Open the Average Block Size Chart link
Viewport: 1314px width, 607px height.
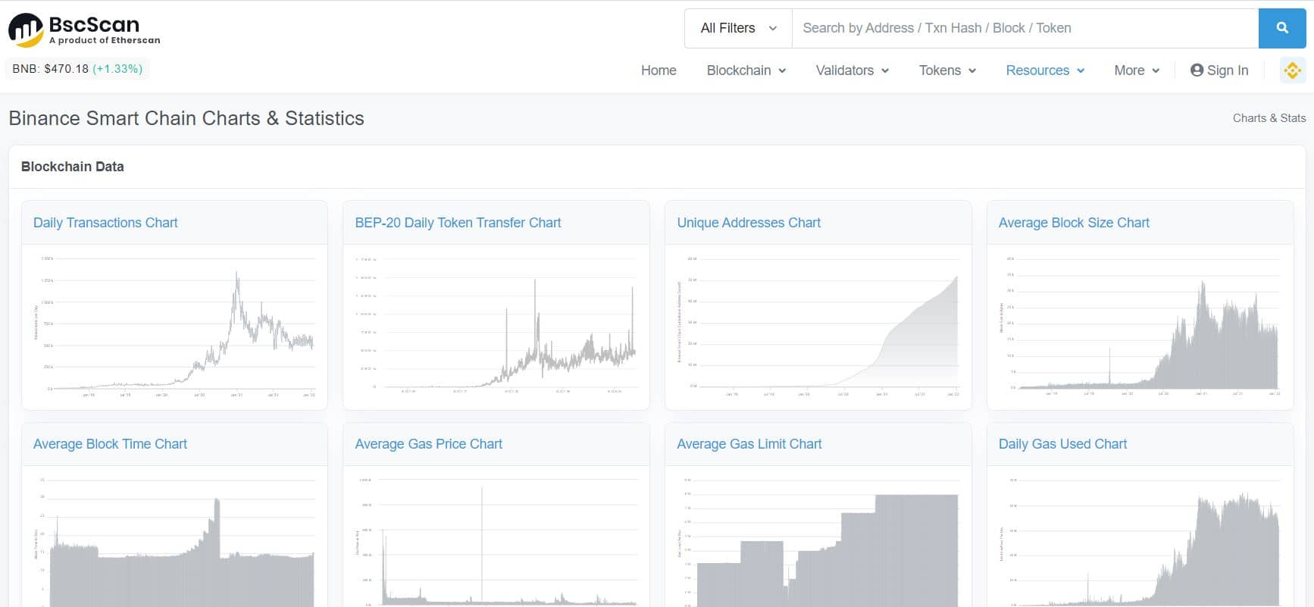coord(1074,223)
